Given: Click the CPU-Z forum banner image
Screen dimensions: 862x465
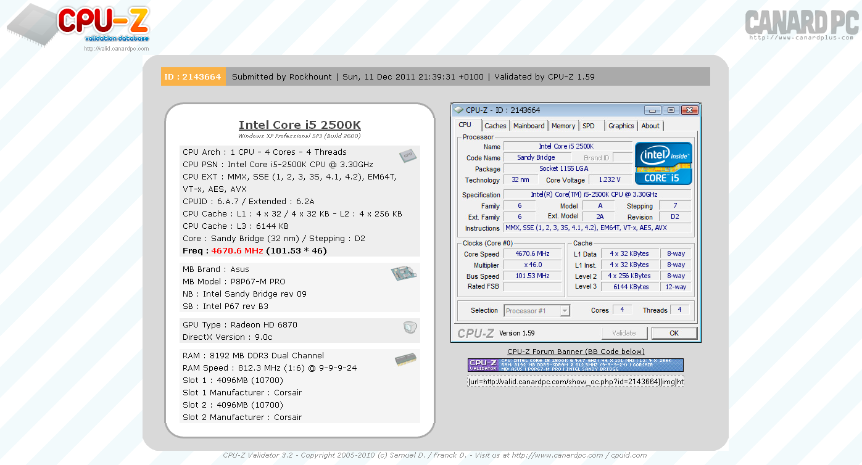Looking at the screenshot, I should [576, 365].
